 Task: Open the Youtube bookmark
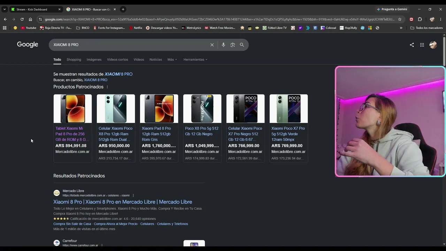click(x=29, y=28)
